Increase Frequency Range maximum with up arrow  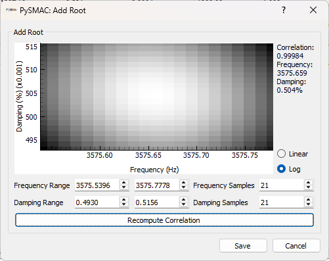pos(184,182)
